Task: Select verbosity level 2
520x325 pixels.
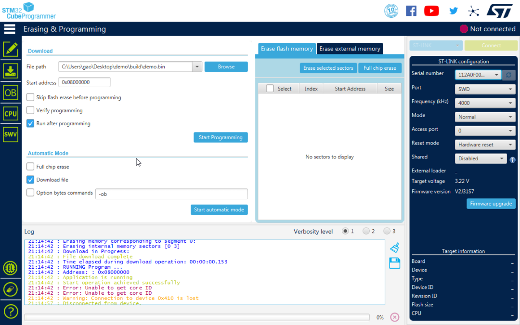Action: (366, 231)
